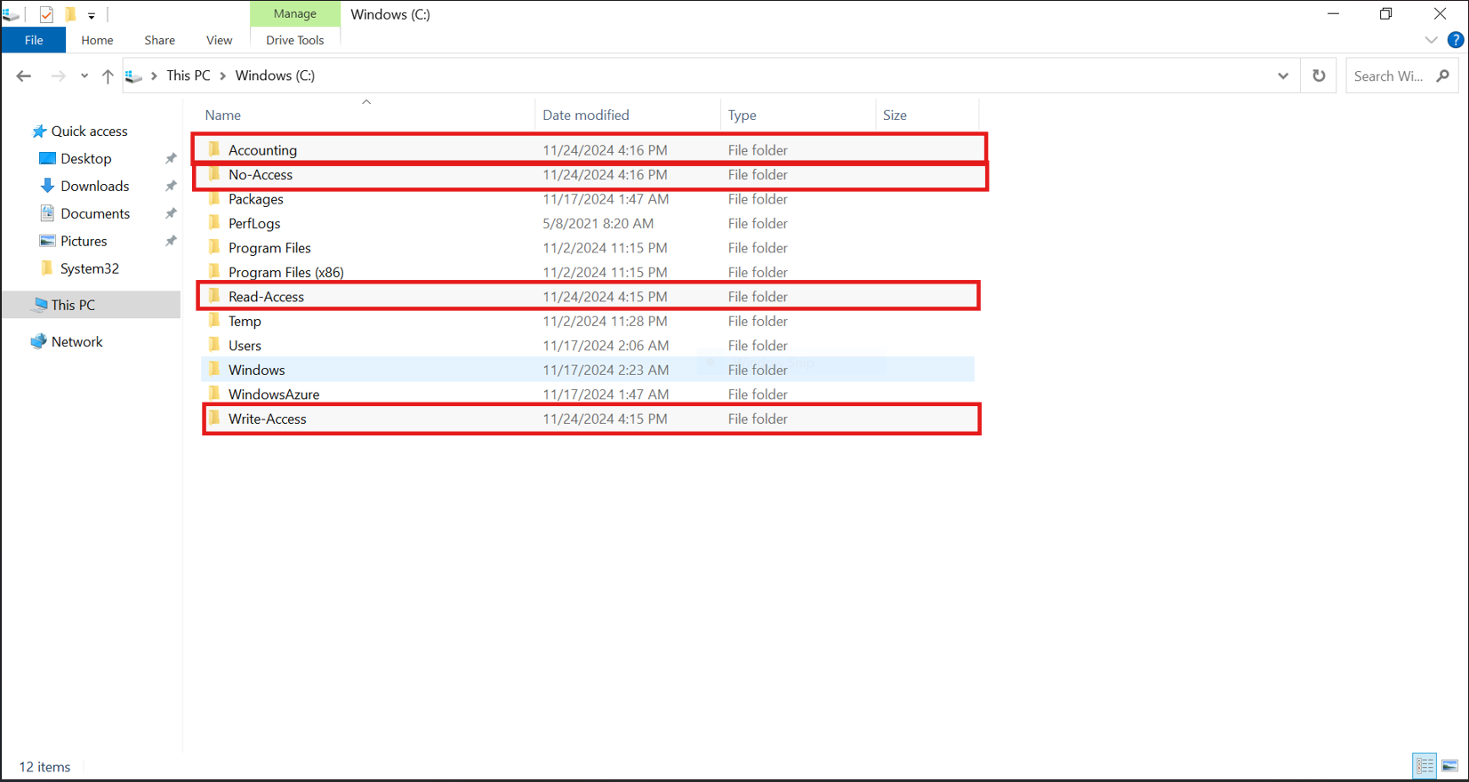Click the New folder icon in title bar
Image resolution: width=1469 pixels, height=782 pixels.
point(70,14)
